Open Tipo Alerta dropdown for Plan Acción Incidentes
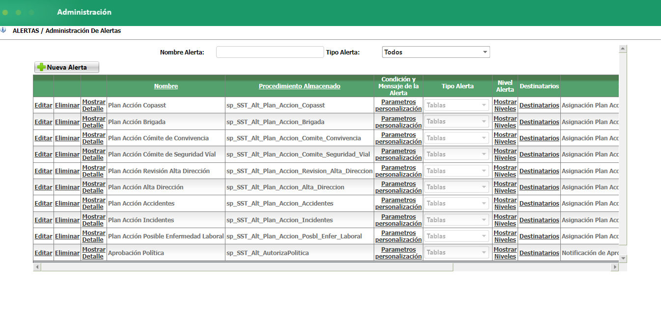This screenshot has height=312, width=661. pos(457,220)
